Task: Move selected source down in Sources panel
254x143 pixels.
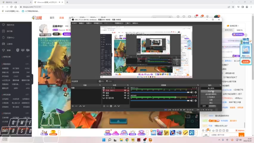Action: pyautogui.click(x=119, y=106)
